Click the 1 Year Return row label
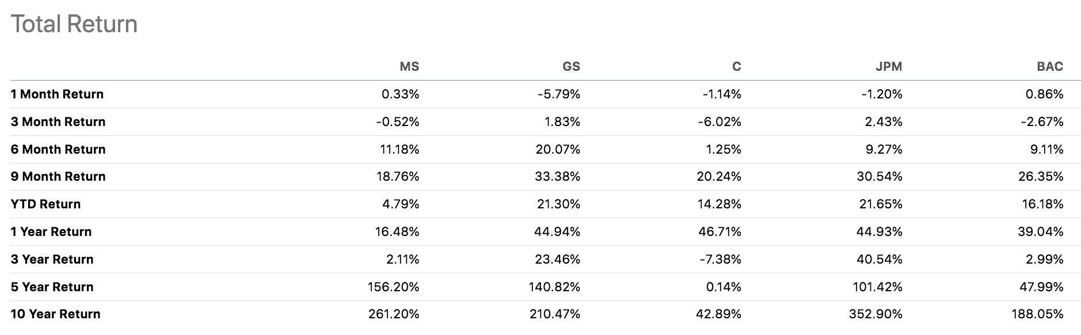Viewport: 1081px width, 335px height. (51, 232)
